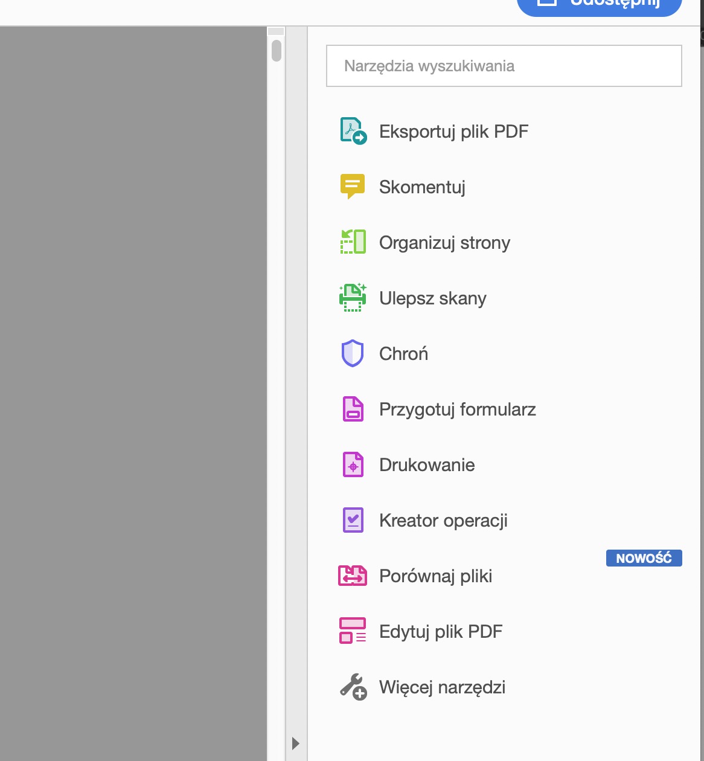Show Więcej narzędzi label
The width and height of the screenshot is (704, 761).
tap(443, 687)
